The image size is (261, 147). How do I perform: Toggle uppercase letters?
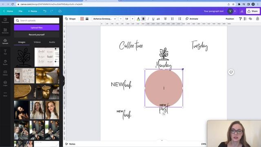[x=158, y=19]
